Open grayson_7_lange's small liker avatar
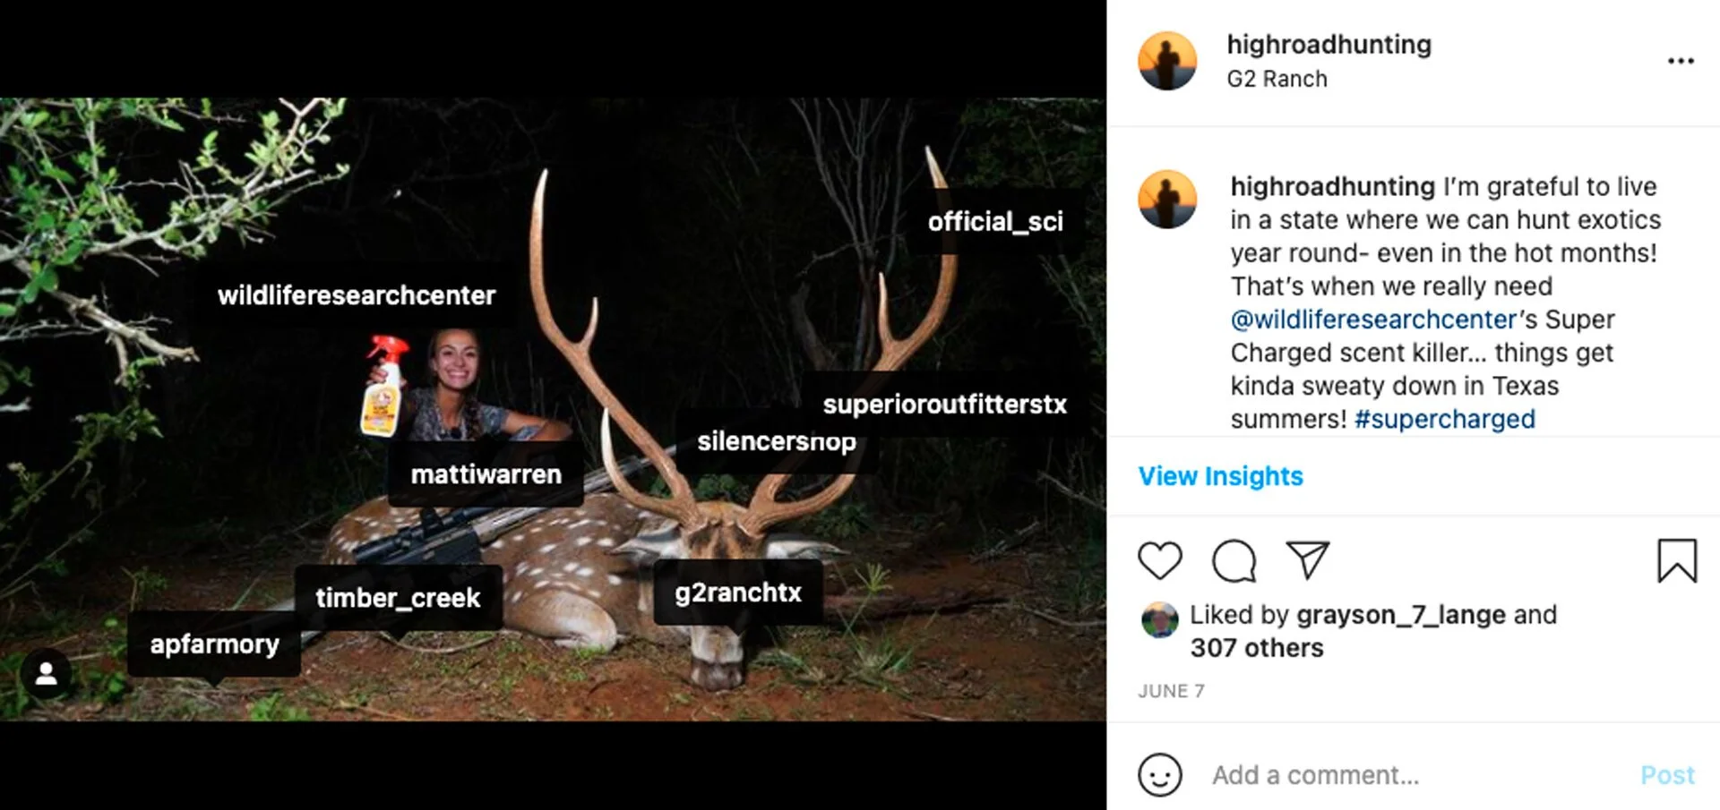The image size is (1720, 810). click(x=1159, y=619)
